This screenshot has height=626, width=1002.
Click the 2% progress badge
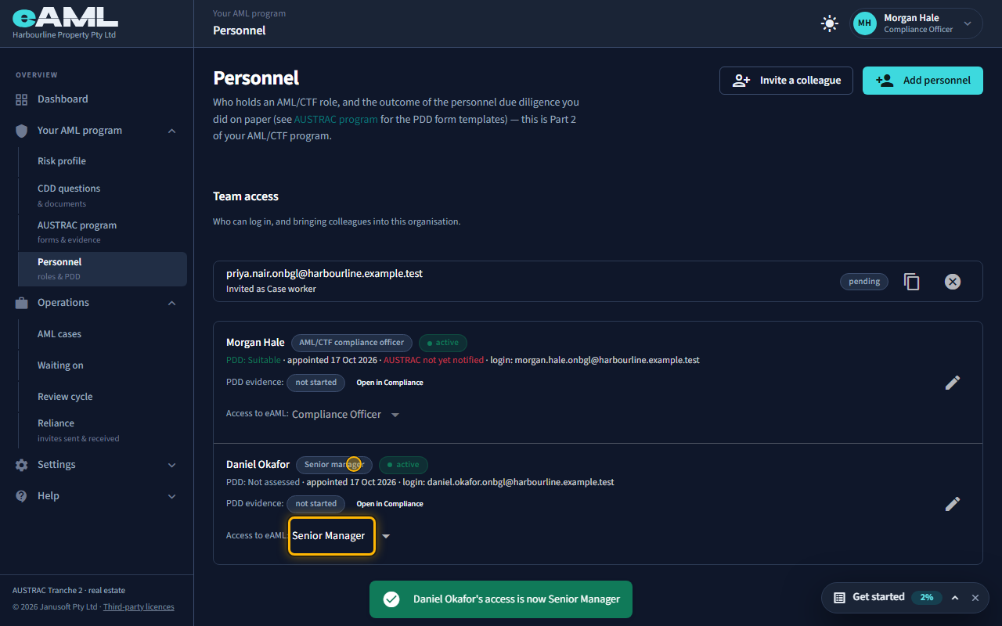[x=927, y=598]
